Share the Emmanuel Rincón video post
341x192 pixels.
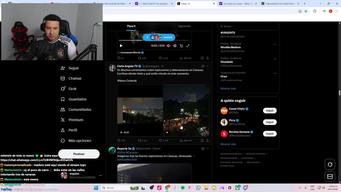click(208, 58)
